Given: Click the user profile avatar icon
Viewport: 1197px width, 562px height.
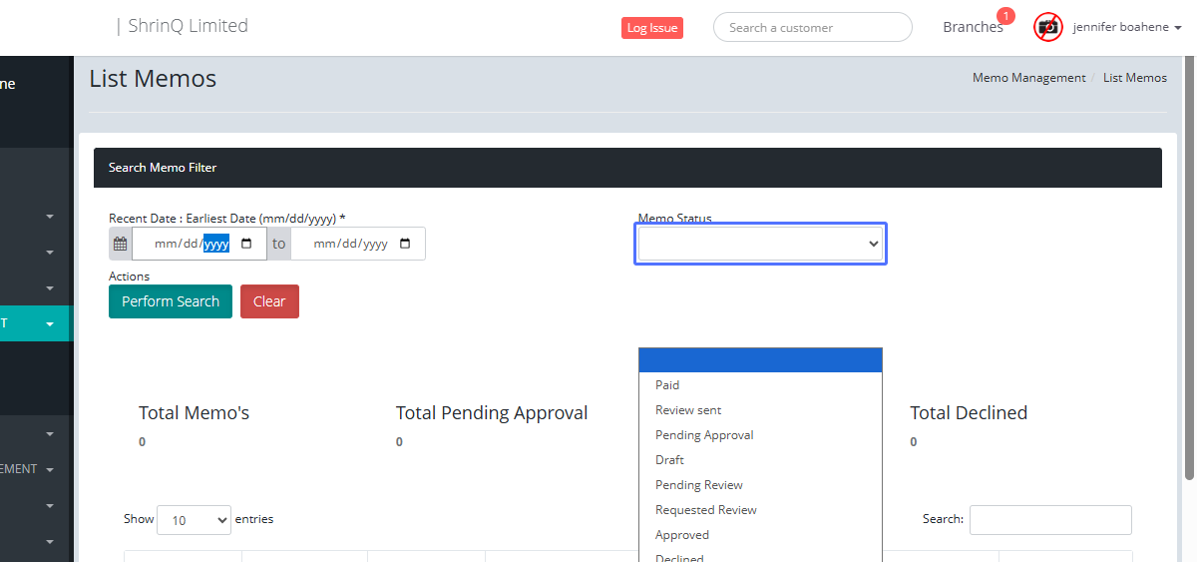Looking at the screenshot, I should pos(1048,27).
